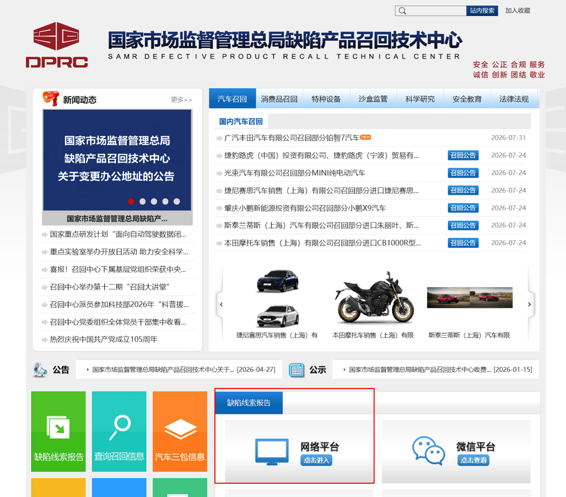The height and width of the screenshot is (497, 566).
Task: Click the monitor icon for 网络平台
Action: coord(272,452)
